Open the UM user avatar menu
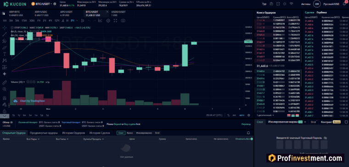Viewport: 349px width, 167px height. point(317,4)
